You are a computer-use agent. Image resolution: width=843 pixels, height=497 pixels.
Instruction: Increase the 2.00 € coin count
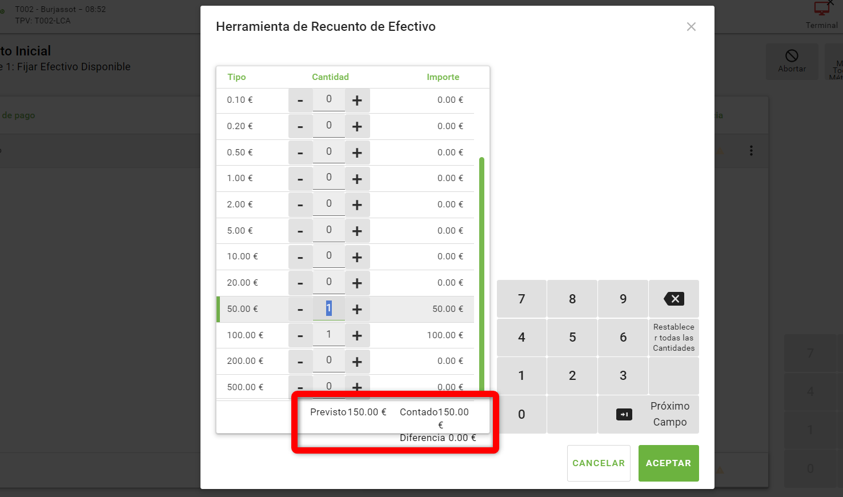(357, 205)
